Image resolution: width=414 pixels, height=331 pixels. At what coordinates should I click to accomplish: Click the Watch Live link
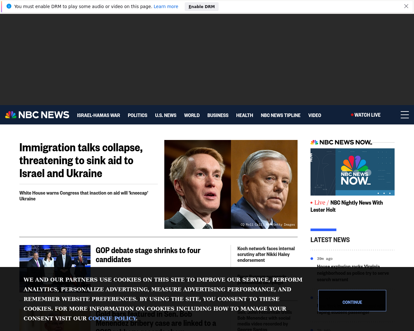tap(366, 115)
